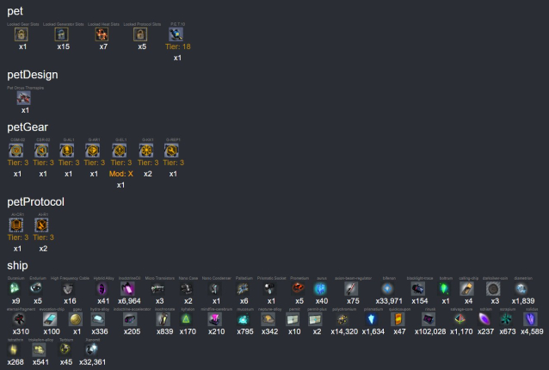Click the Locked Protocol Slots padlock icon

141,35
